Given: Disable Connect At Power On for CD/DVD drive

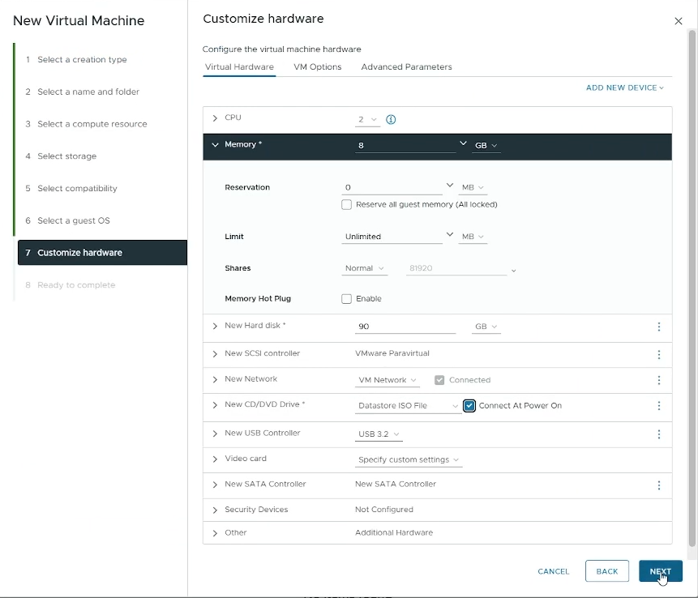Looking at the screenshot, I should tap(469, 406).
